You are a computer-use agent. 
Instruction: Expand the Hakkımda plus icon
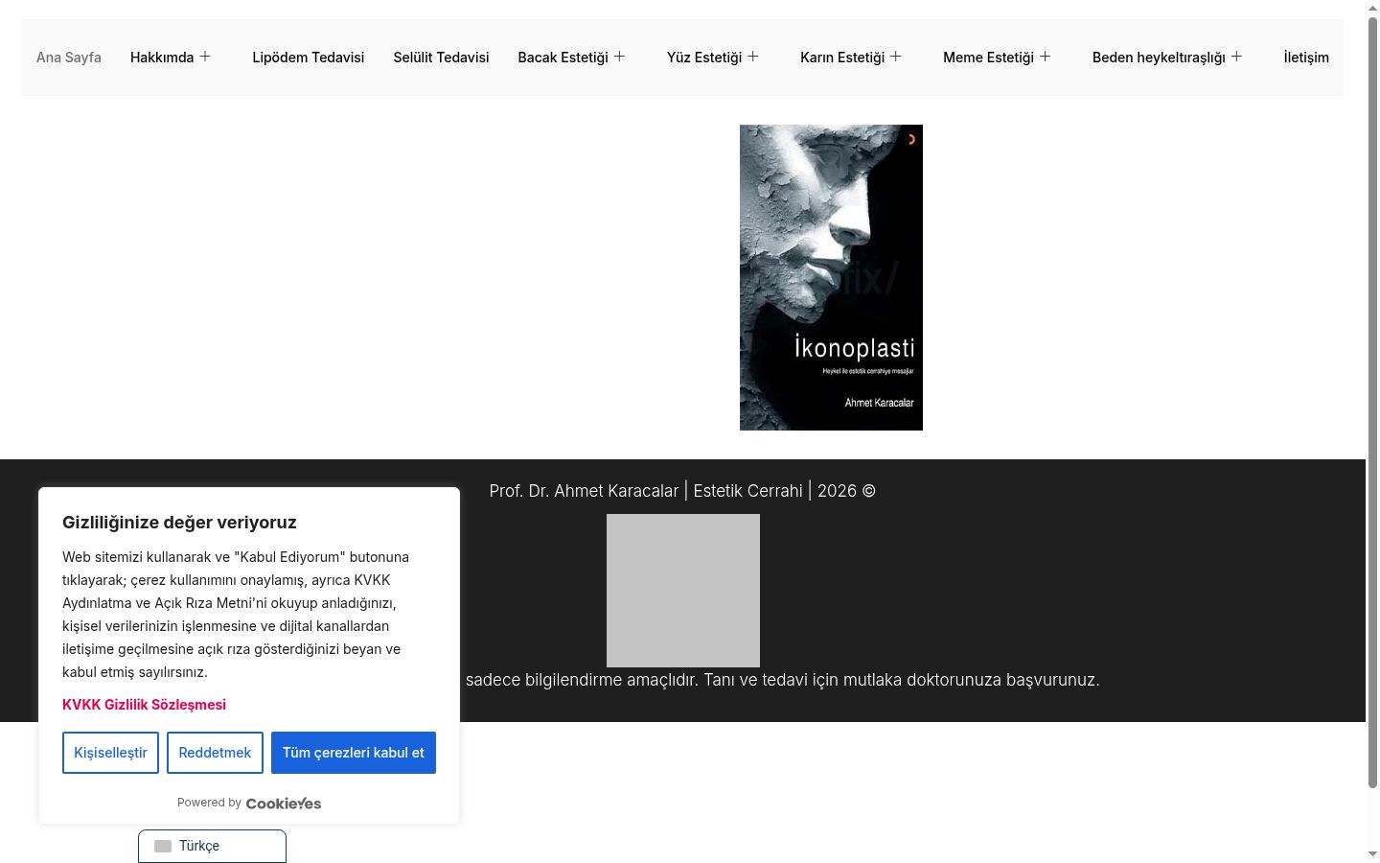[205, 57]
